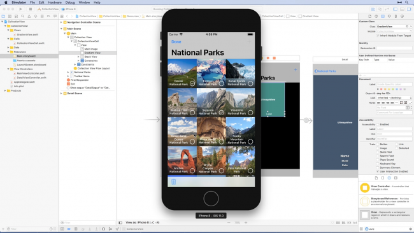
Task: Open GradientView.swift file
Action: (27, 34)
